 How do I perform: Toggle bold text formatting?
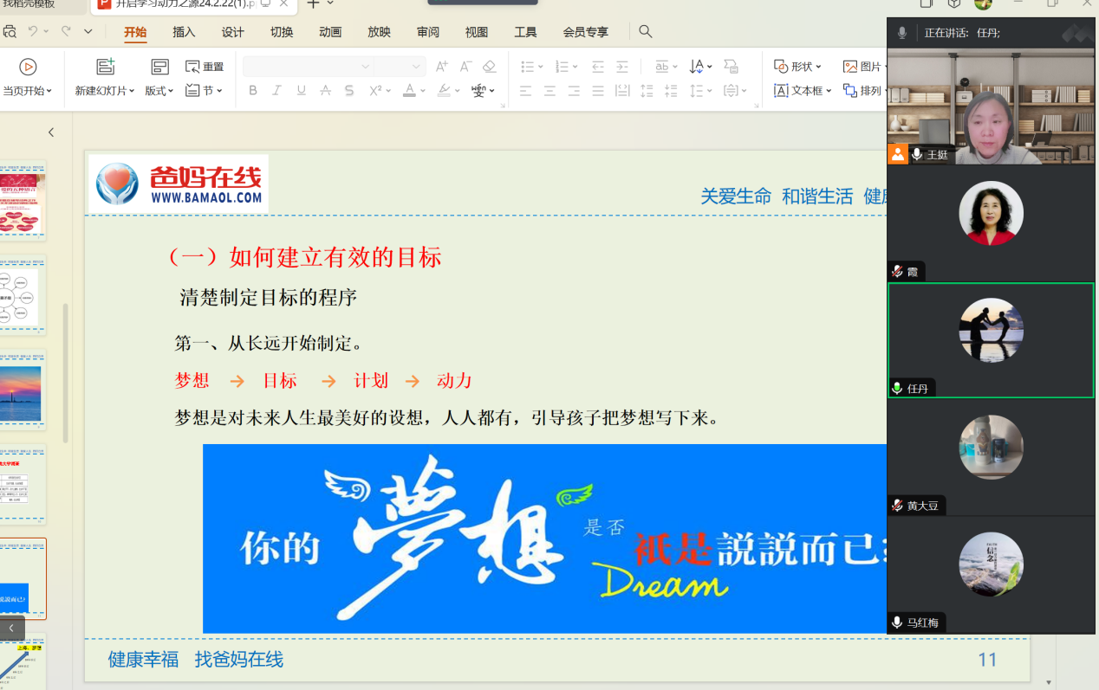tap(252, 90)
